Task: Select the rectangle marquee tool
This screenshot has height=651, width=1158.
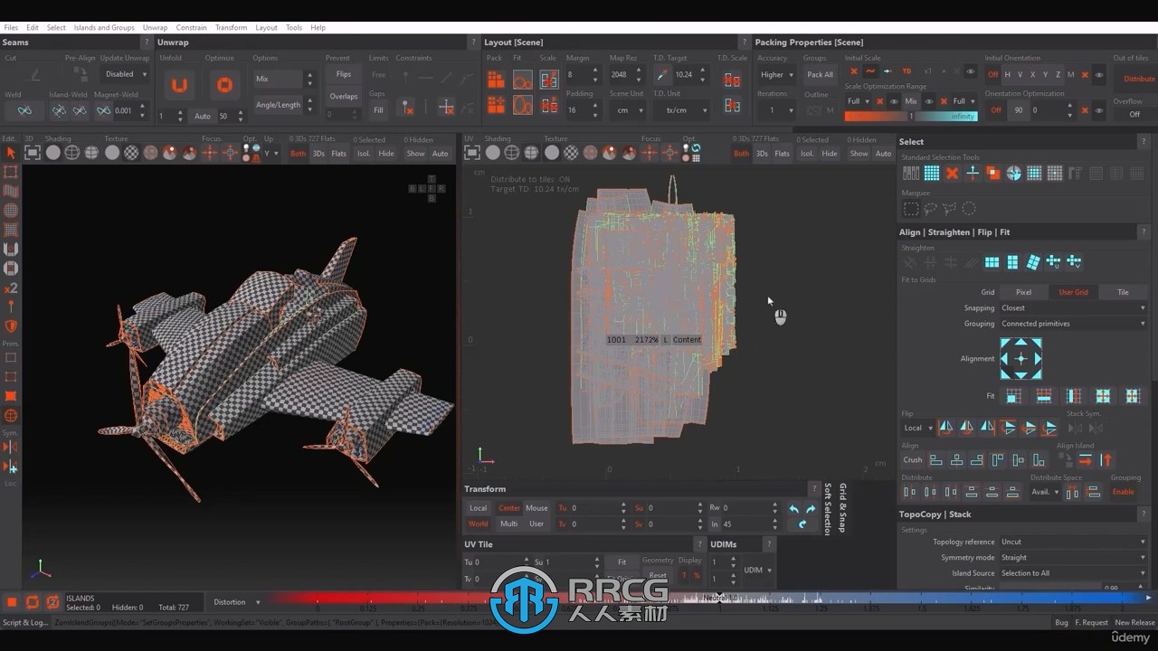Action: (911, 209)
